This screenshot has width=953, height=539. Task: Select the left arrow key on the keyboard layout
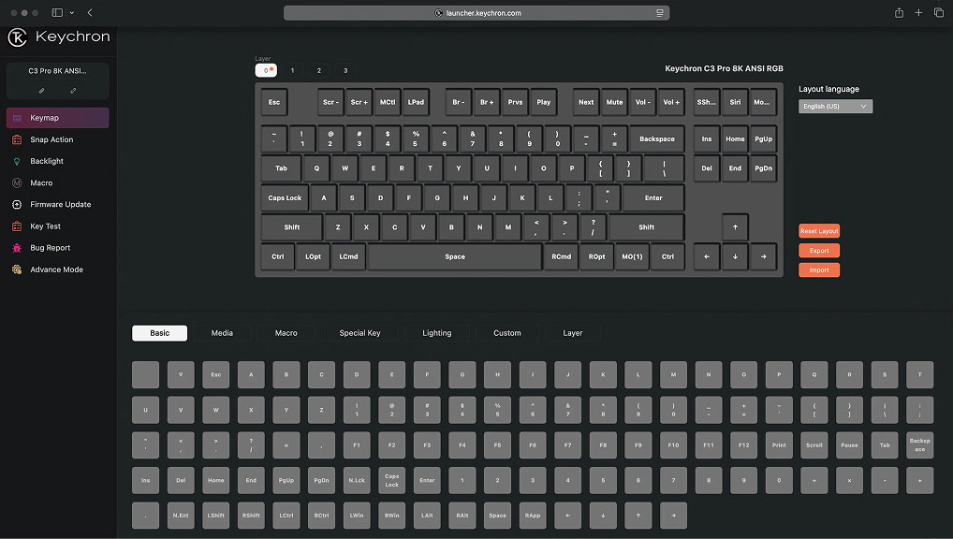[706, 256]
